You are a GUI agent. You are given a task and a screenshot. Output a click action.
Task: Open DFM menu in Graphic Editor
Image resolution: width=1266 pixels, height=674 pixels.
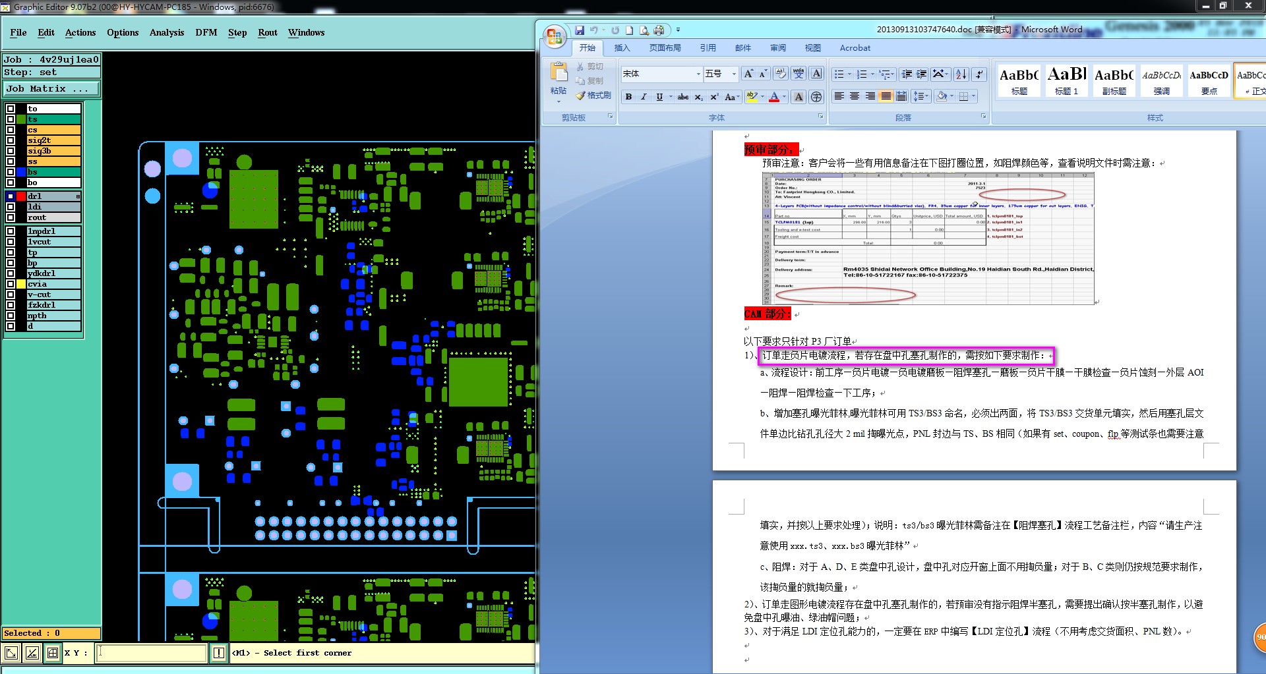[206, 32]
